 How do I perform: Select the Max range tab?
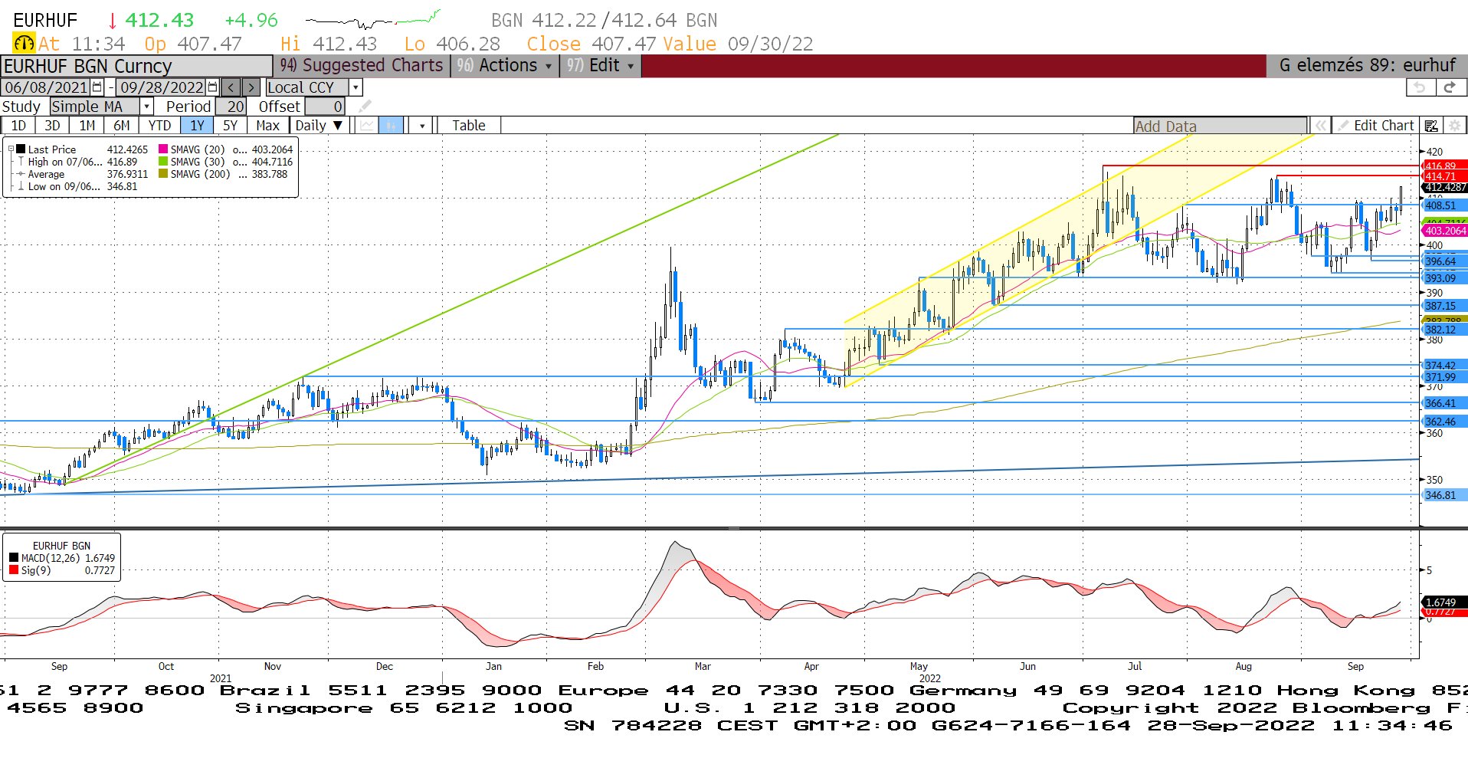tap(267, 126)
